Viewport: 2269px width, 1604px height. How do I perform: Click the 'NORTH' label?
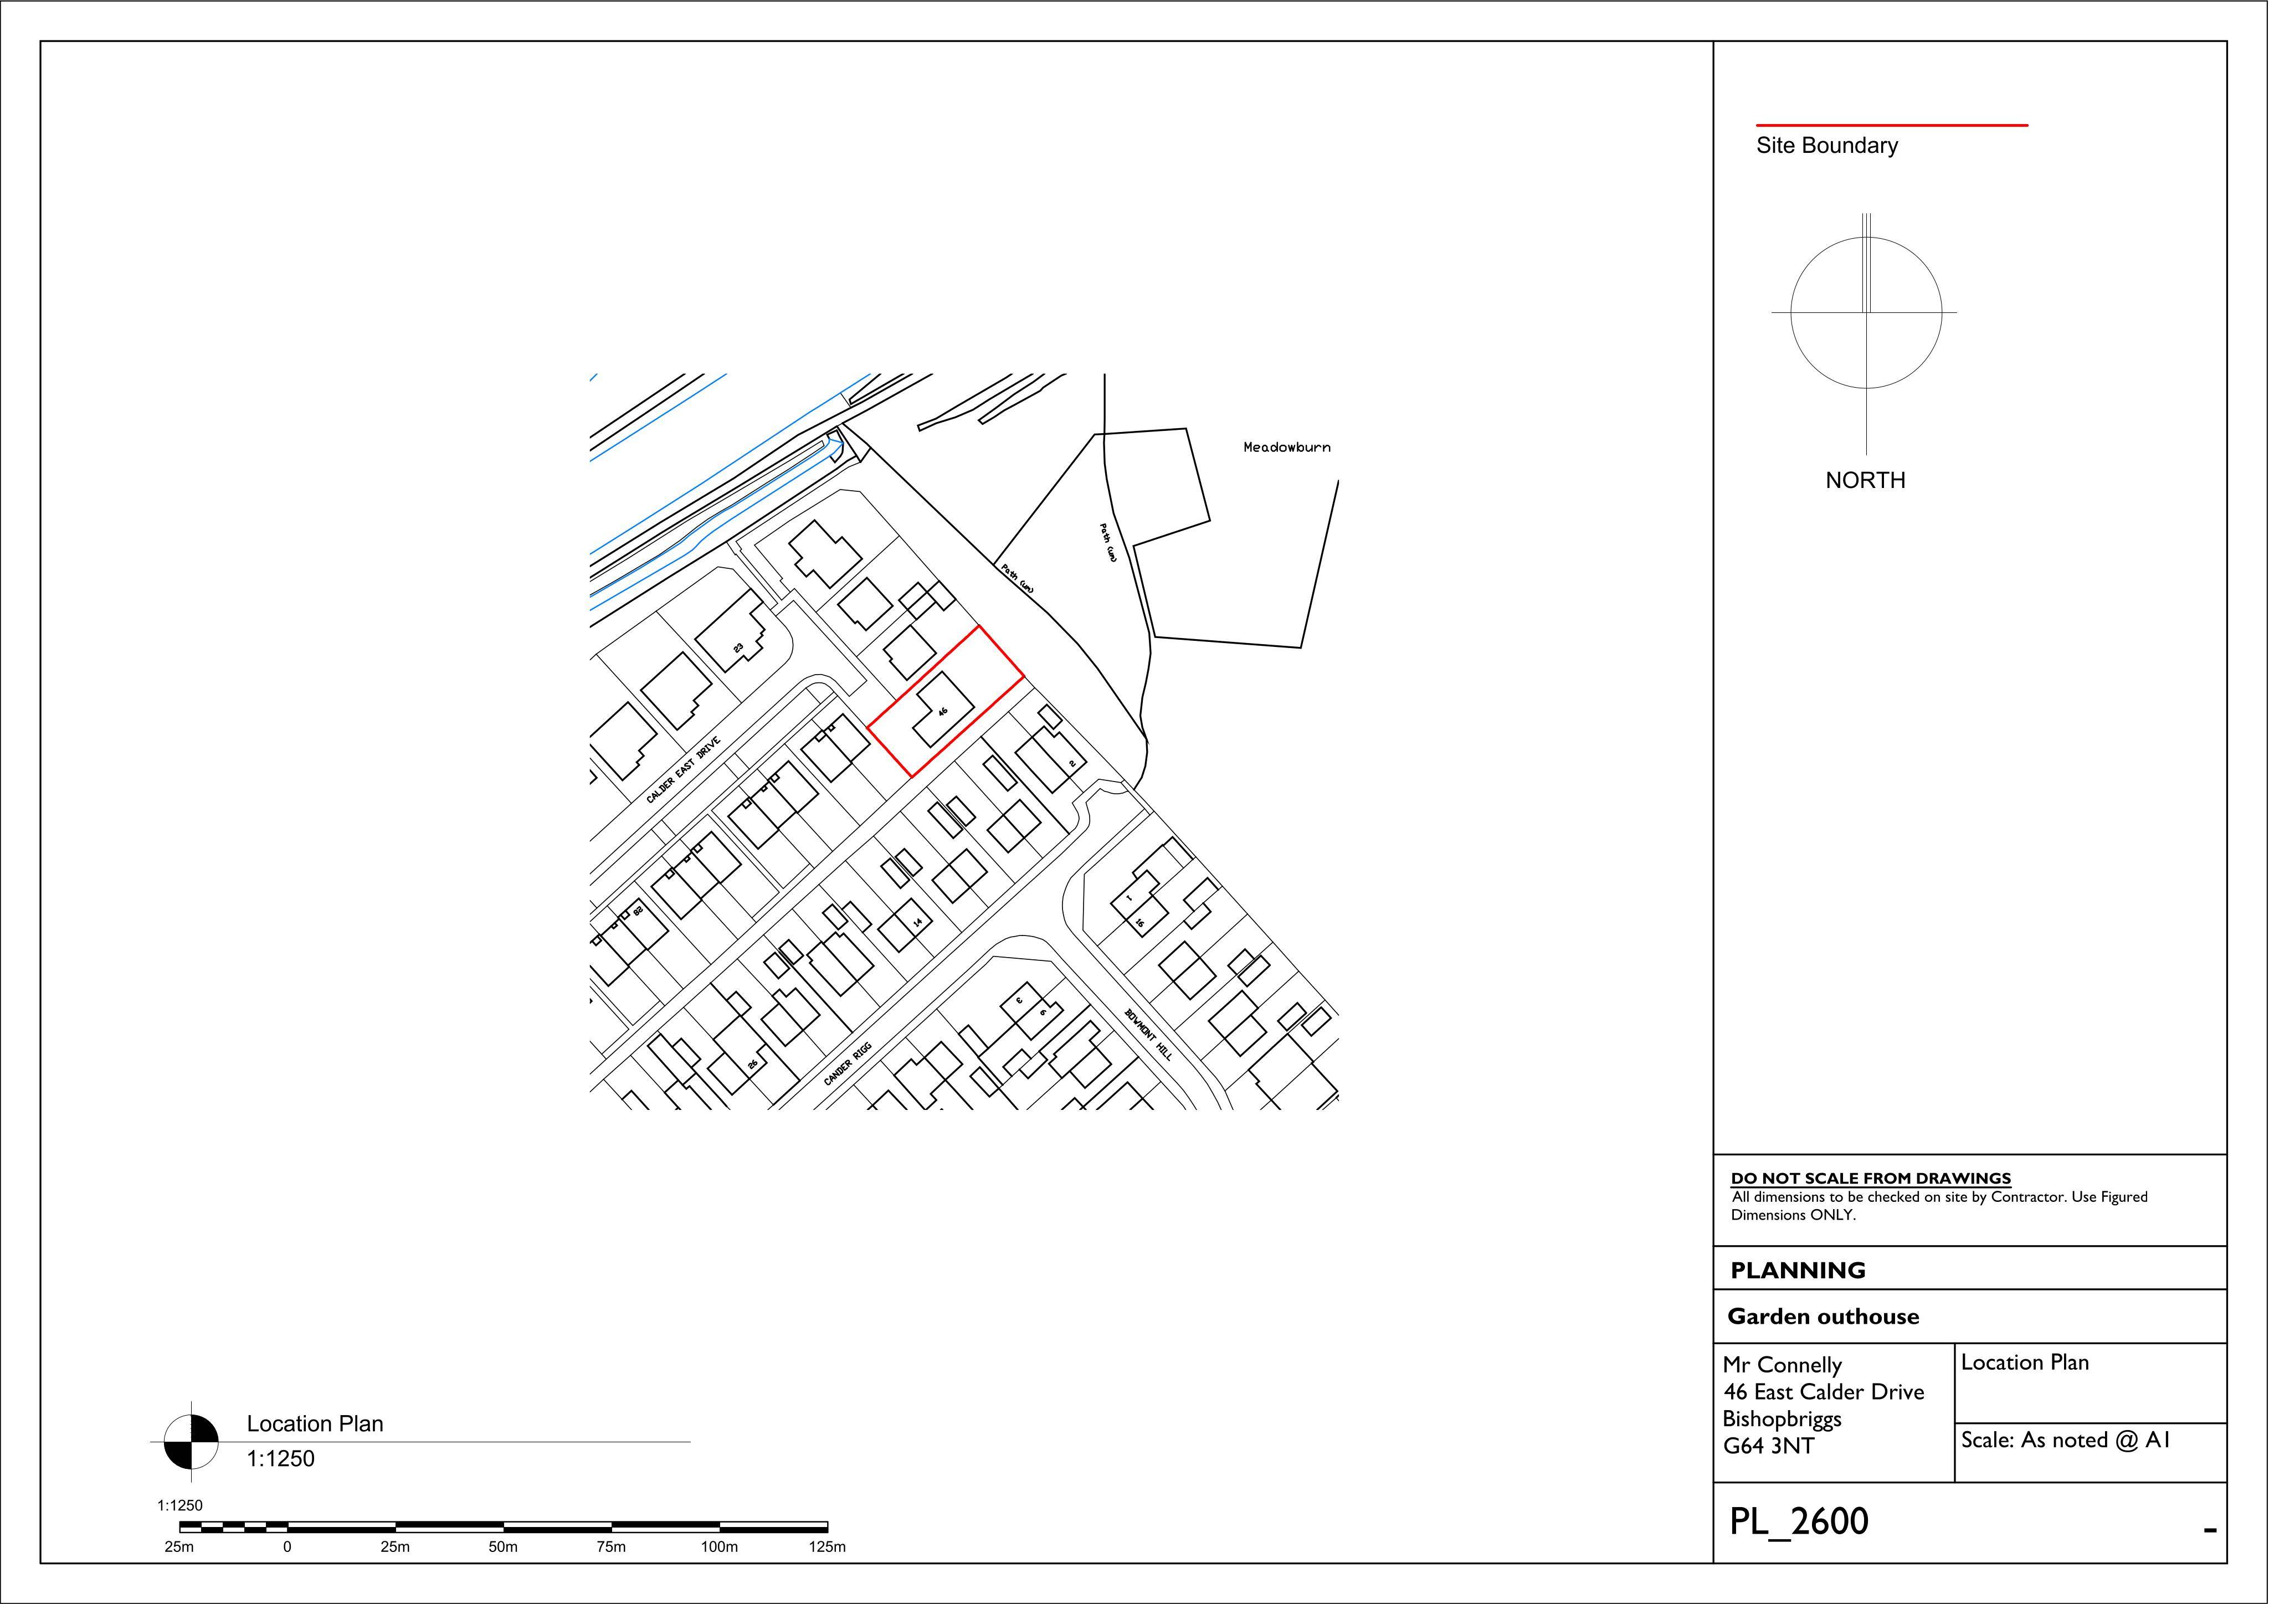pos(1865,480)
